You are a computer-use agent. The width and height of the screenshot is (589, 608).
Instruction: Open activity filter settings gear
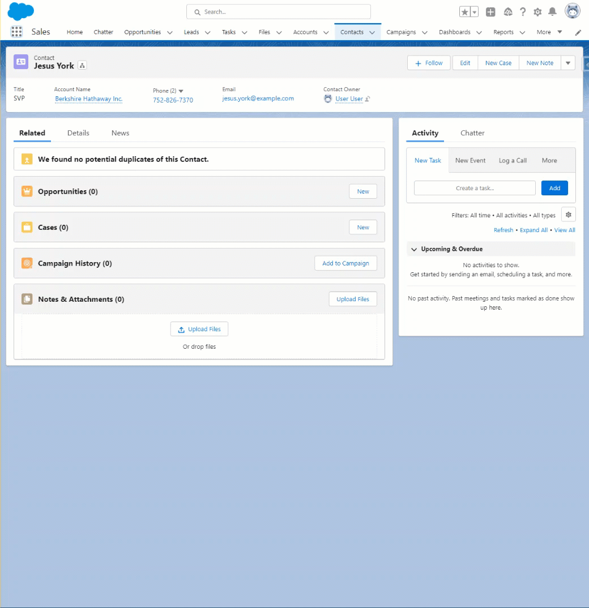[568, 215]
